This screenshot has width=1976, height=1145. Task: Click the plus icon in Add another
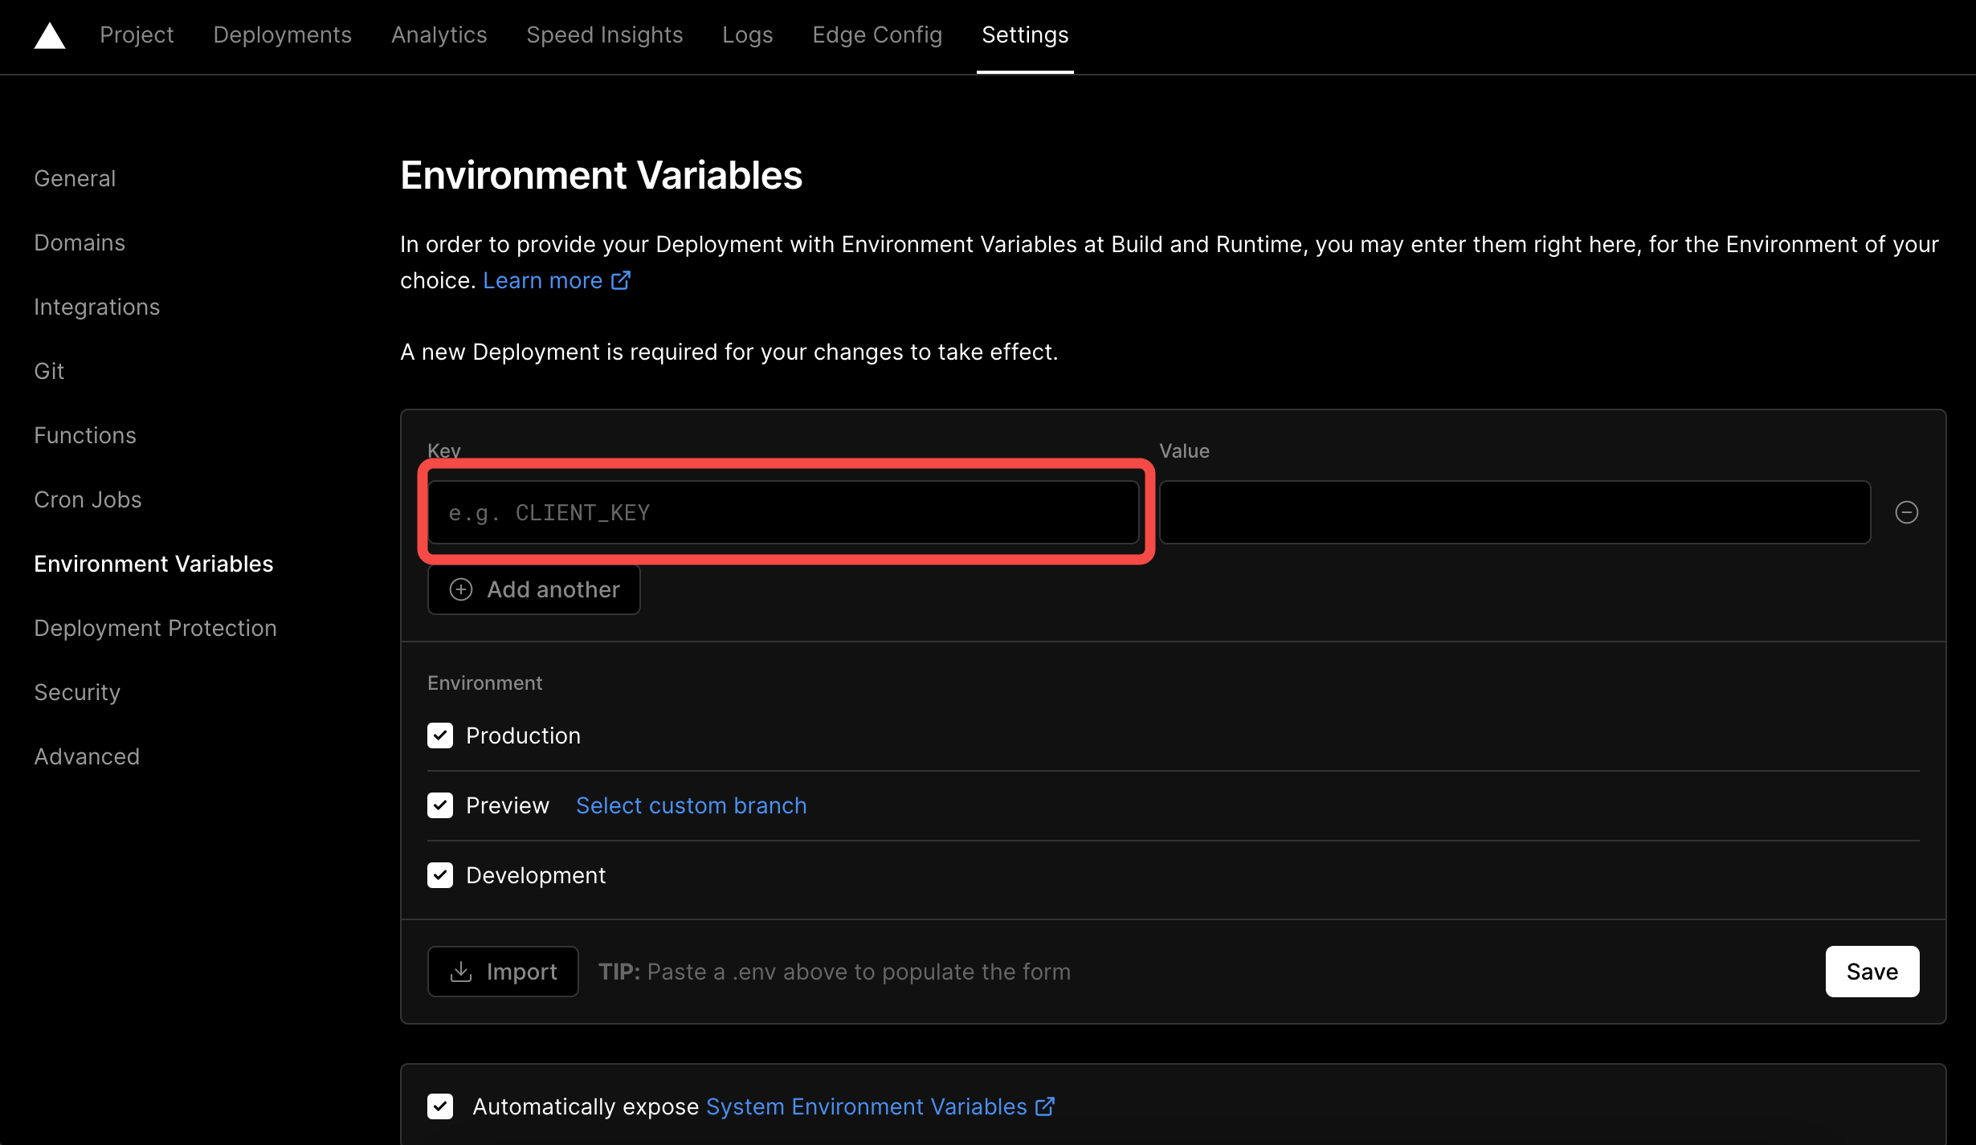pyautogui.click(x=461, y=590)
